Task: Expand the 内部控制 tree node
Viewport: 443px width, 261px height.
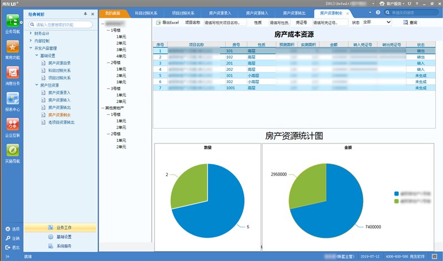Action: point(31,40)
